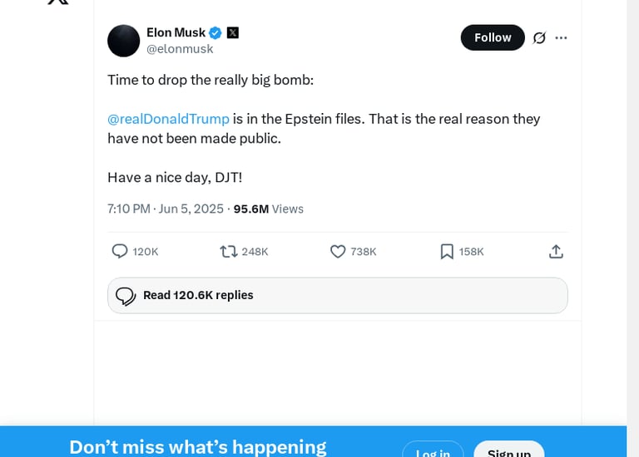The image size is (639, 457).
Task: Click the reply speech bubble icon
Action: point(120,251)
